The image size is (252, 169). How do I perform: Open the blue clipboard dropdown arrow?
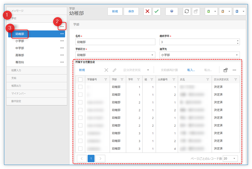tap(243, 11)
